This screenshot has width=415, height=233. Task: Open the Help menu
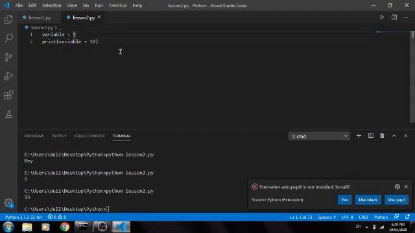(137, 5)
